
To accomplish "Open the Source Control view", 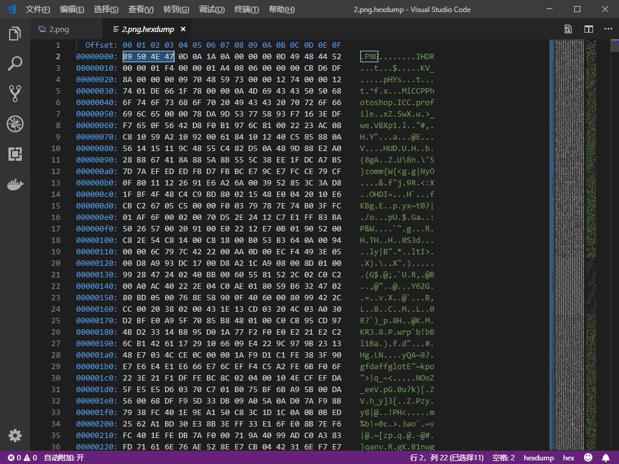I will [15, 93].
